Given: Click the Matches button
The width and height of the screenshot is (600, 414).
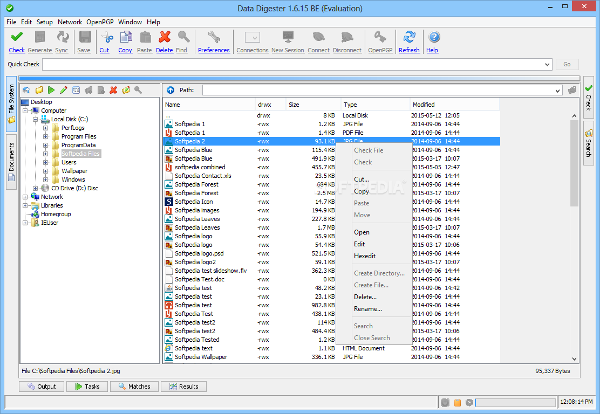Looking at the screenshot, I should [134, 387].
